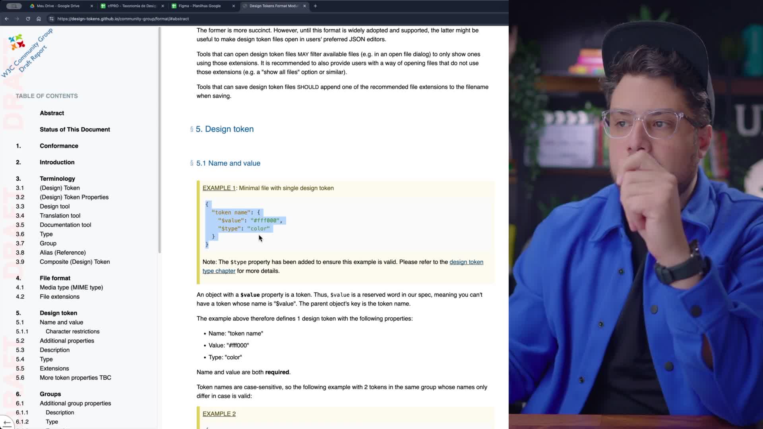Open 5.6 More token properties TBC

76,378
